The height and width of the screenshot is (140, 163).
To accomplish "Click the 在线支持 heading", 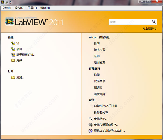I will point(94,69).
